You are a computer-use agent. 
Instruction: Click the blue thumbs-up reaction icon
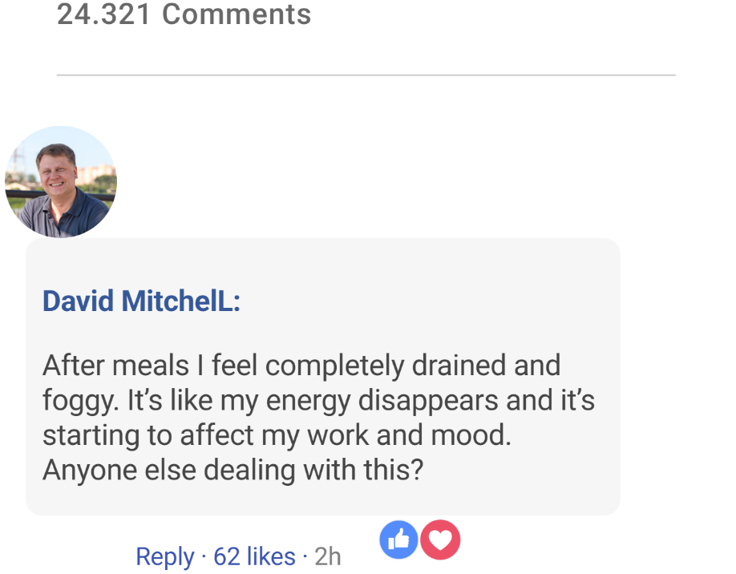tap(399, 540)
